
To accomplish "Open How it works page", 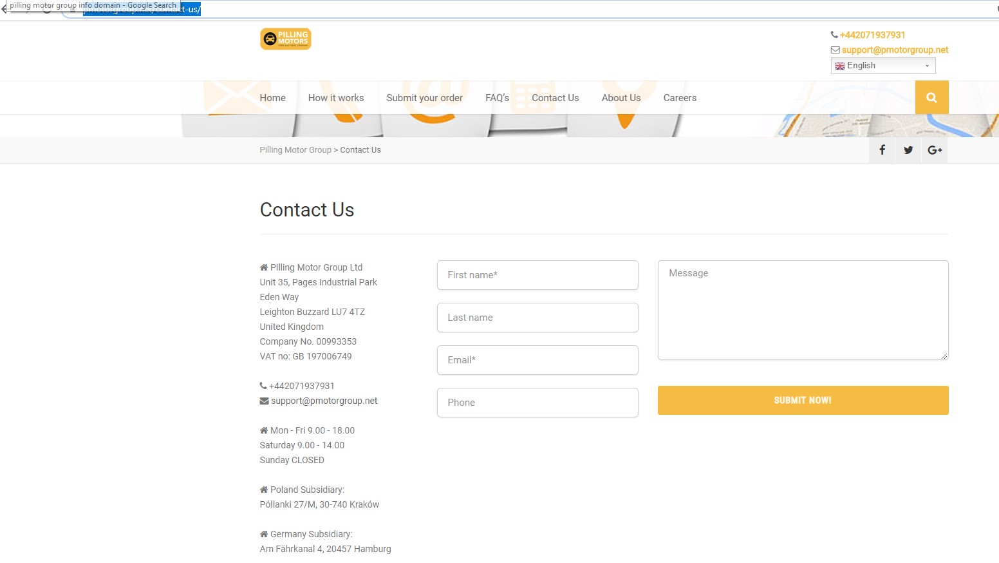I will point(336,98).
